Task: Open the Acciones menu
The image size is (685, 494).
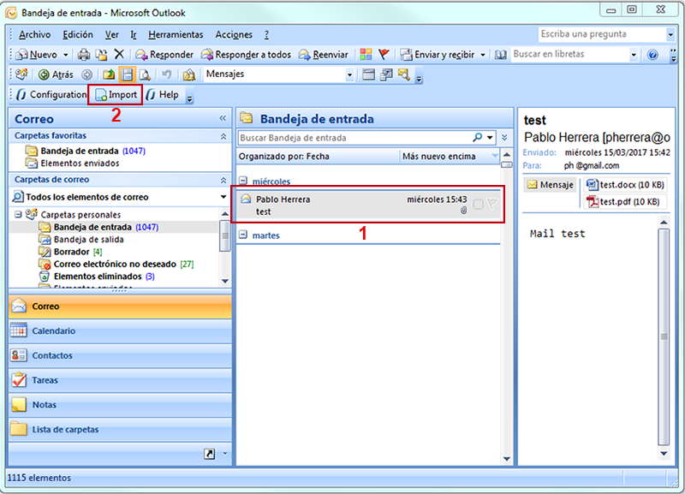Action: (234, 34)
